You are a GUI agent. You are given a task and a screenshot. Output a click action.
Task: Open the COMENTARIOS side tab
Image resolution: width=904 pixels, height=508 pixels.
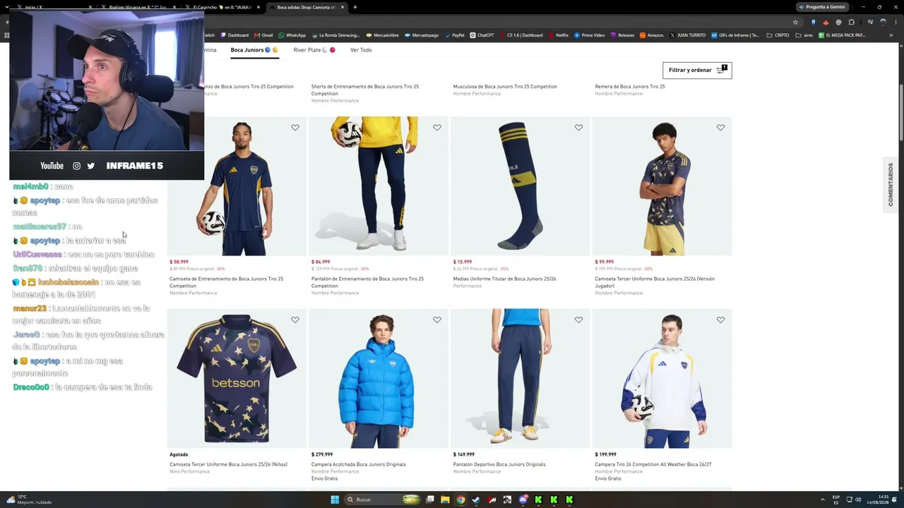[x=891, y=185]
